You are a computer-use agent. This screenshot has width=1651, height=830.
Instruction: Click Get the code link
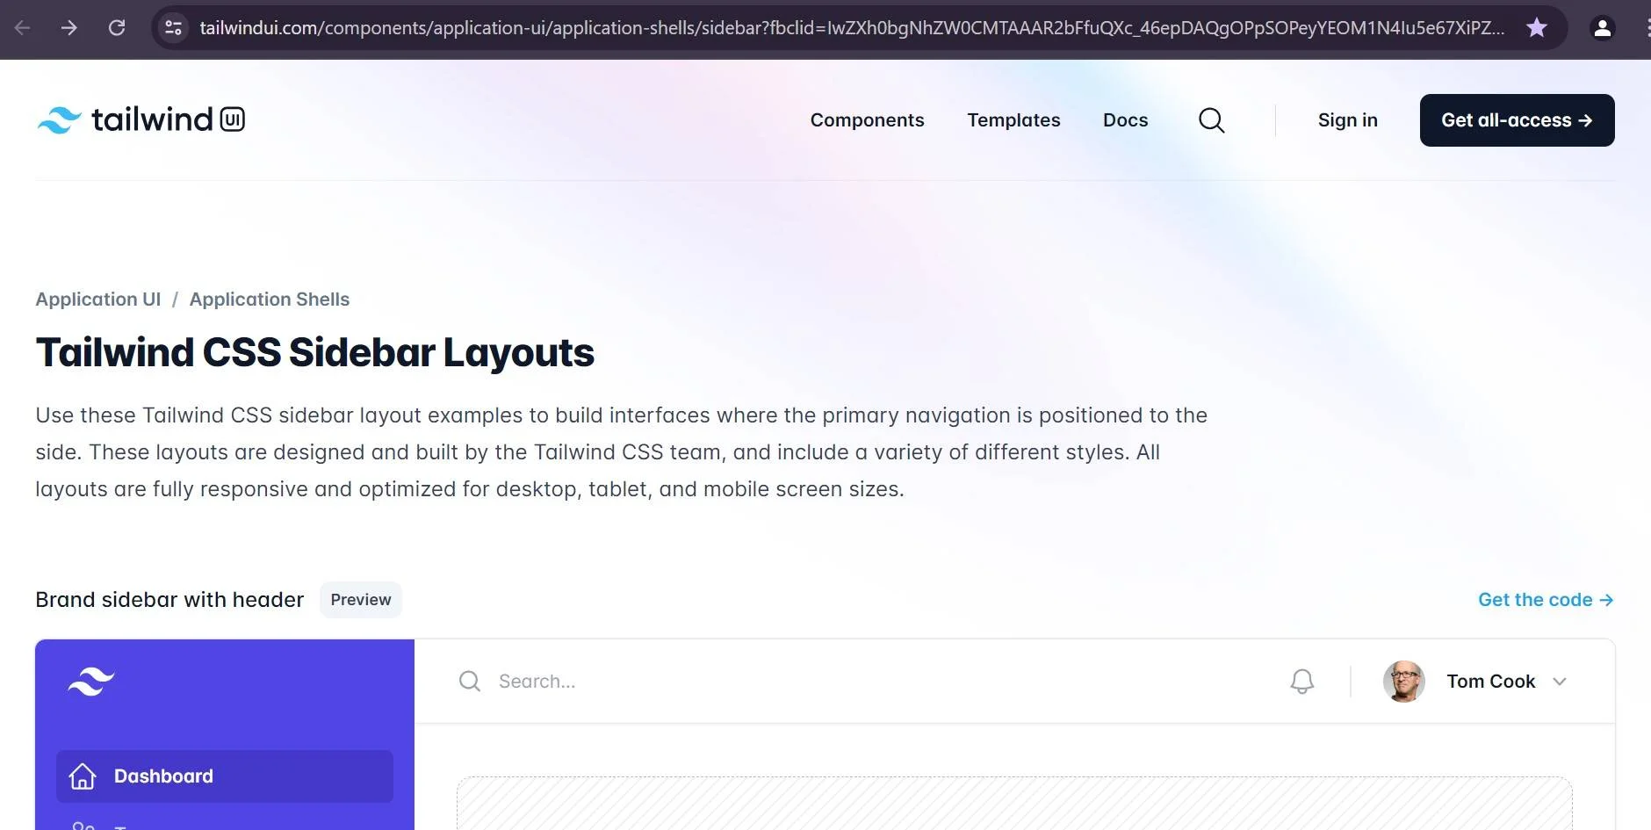point(1546,600)
